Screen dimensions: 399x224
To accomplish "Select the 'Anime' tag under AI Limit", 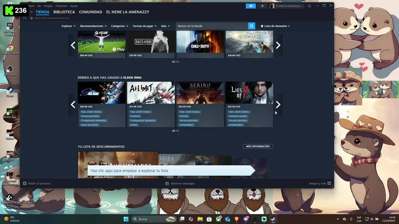I will pos(134,125).
